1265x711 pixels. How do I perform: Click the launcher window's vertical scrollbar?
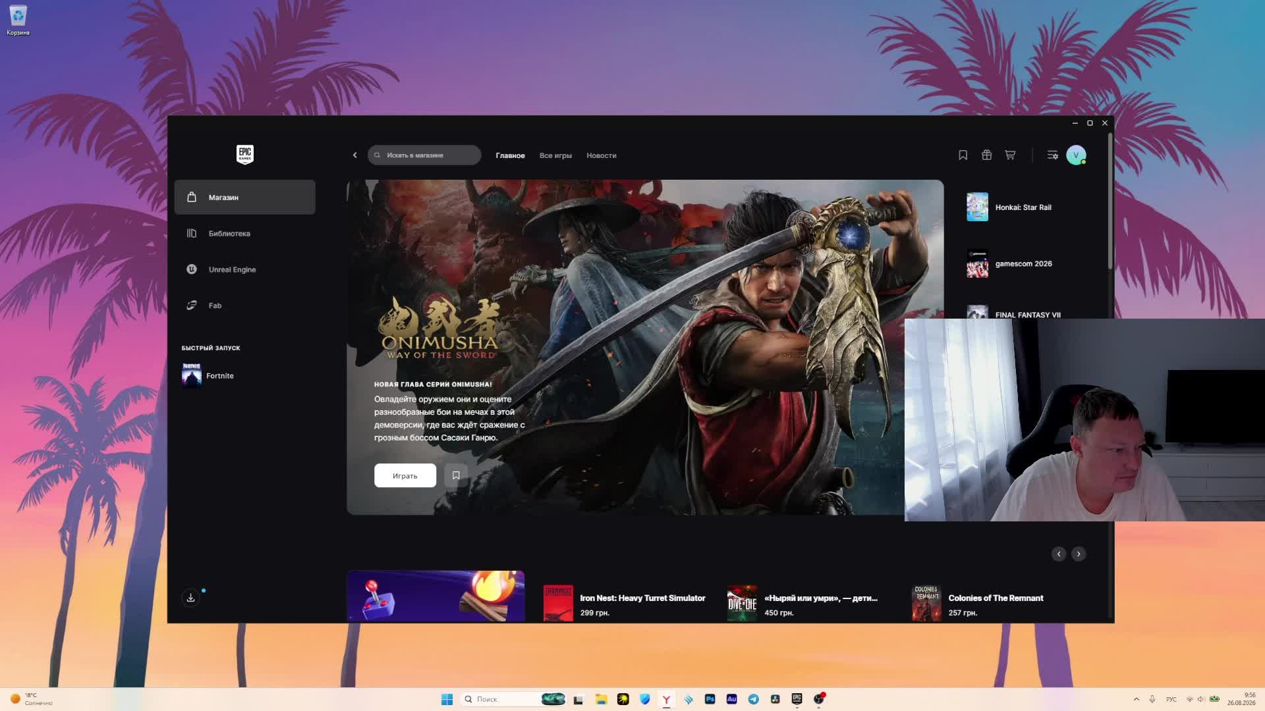tap(1110, 201)
